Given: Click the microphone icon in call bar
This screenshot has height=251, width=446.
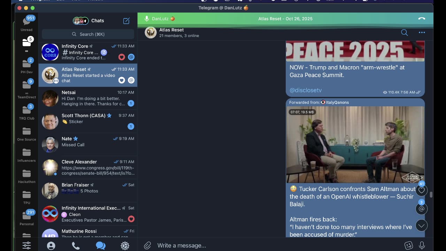Looking at the screenshot, I should tap(147, 19).
